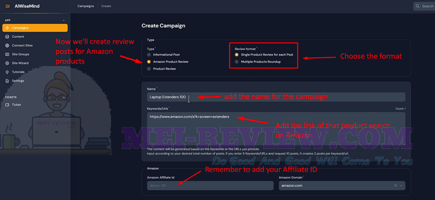Screen dimensions: 435x200
Task: Click the 'Count: 1' keyword counter text
Action: (x=400, y=109)
